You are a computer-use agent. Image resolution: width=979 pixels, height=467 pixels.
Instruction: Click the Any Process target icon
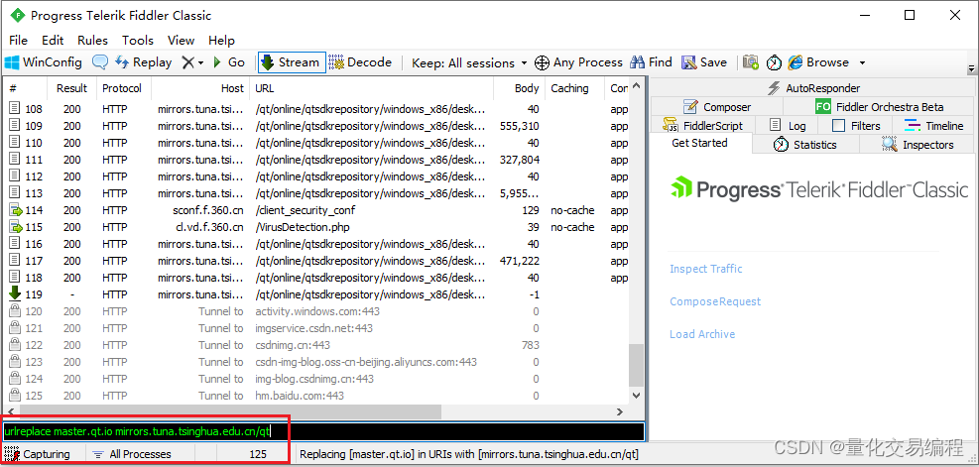(x=542, y=62)
